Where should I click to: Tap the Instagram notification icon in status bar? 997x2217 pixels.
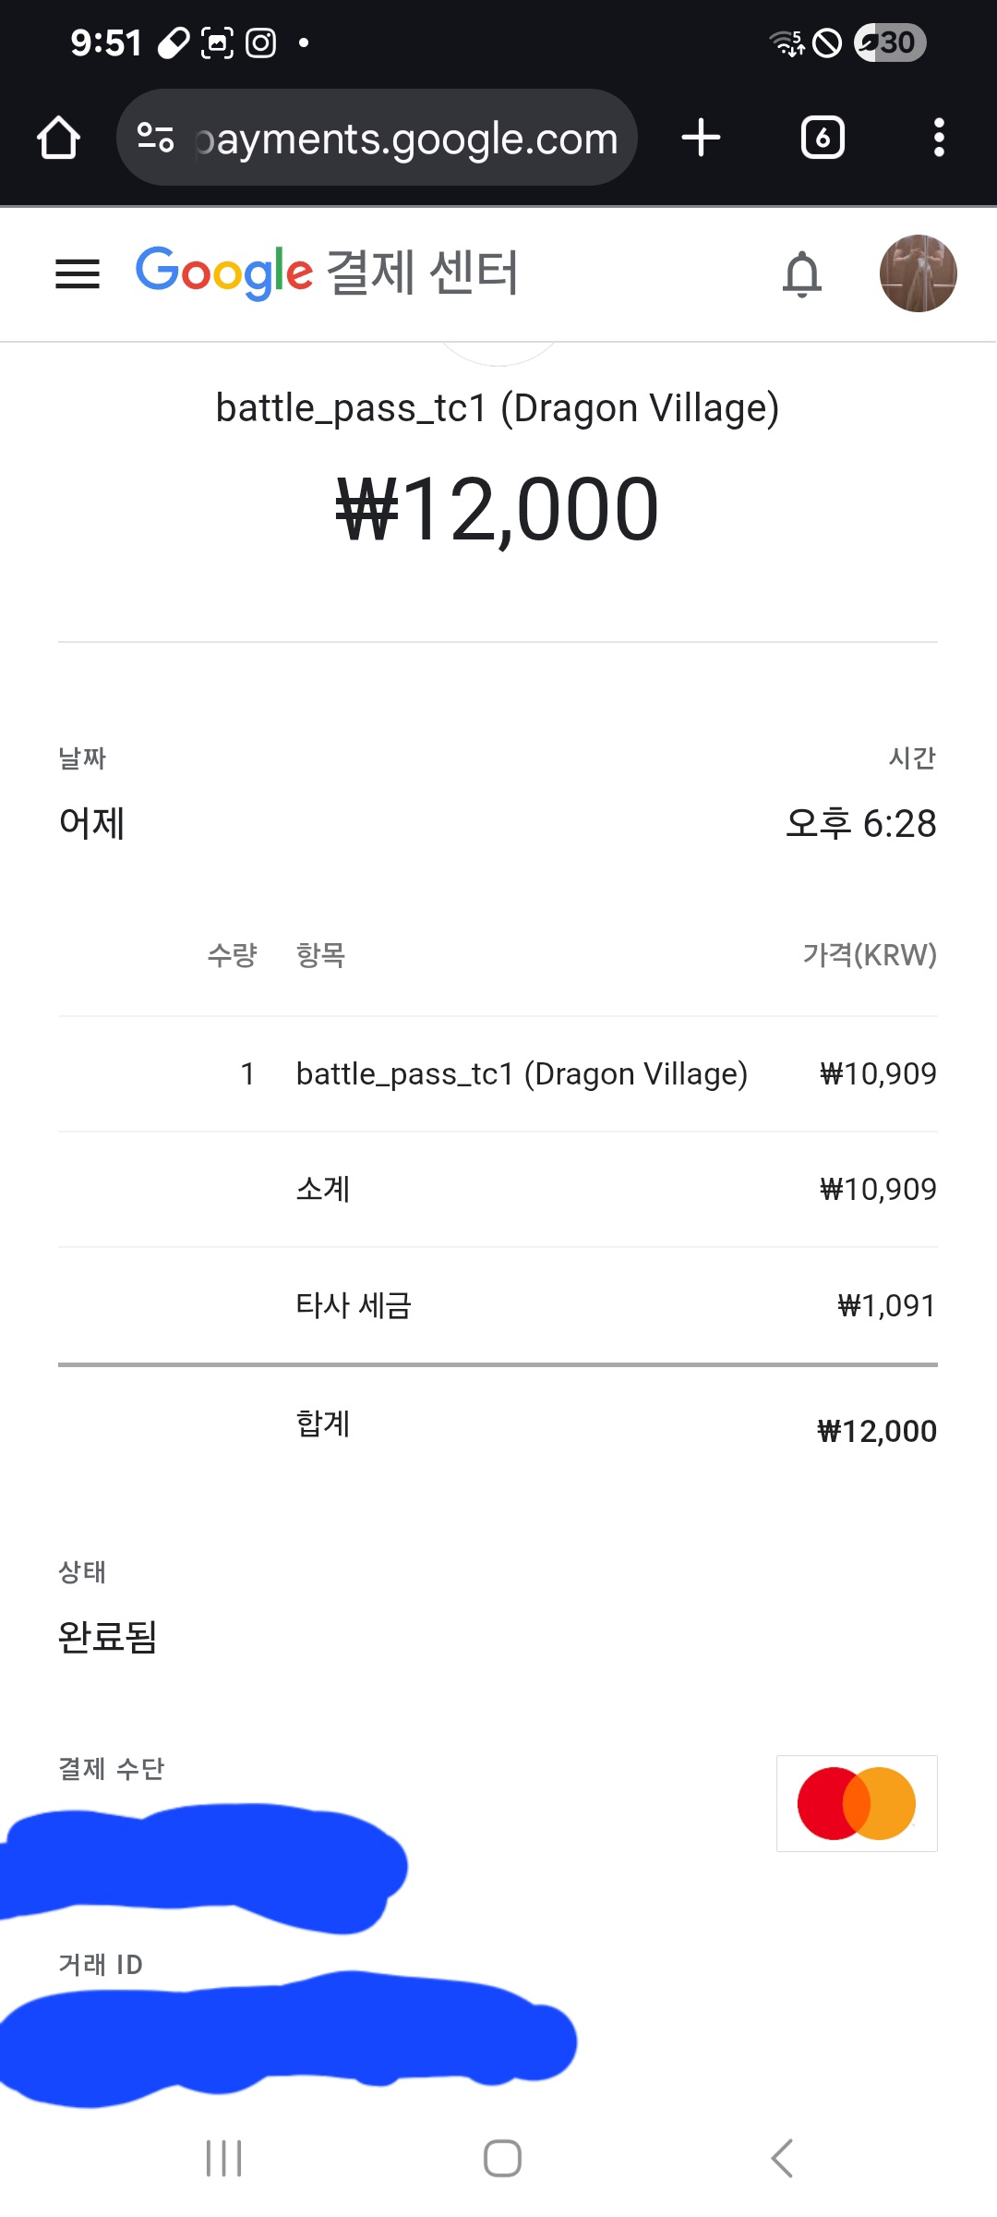click(261, 42)
